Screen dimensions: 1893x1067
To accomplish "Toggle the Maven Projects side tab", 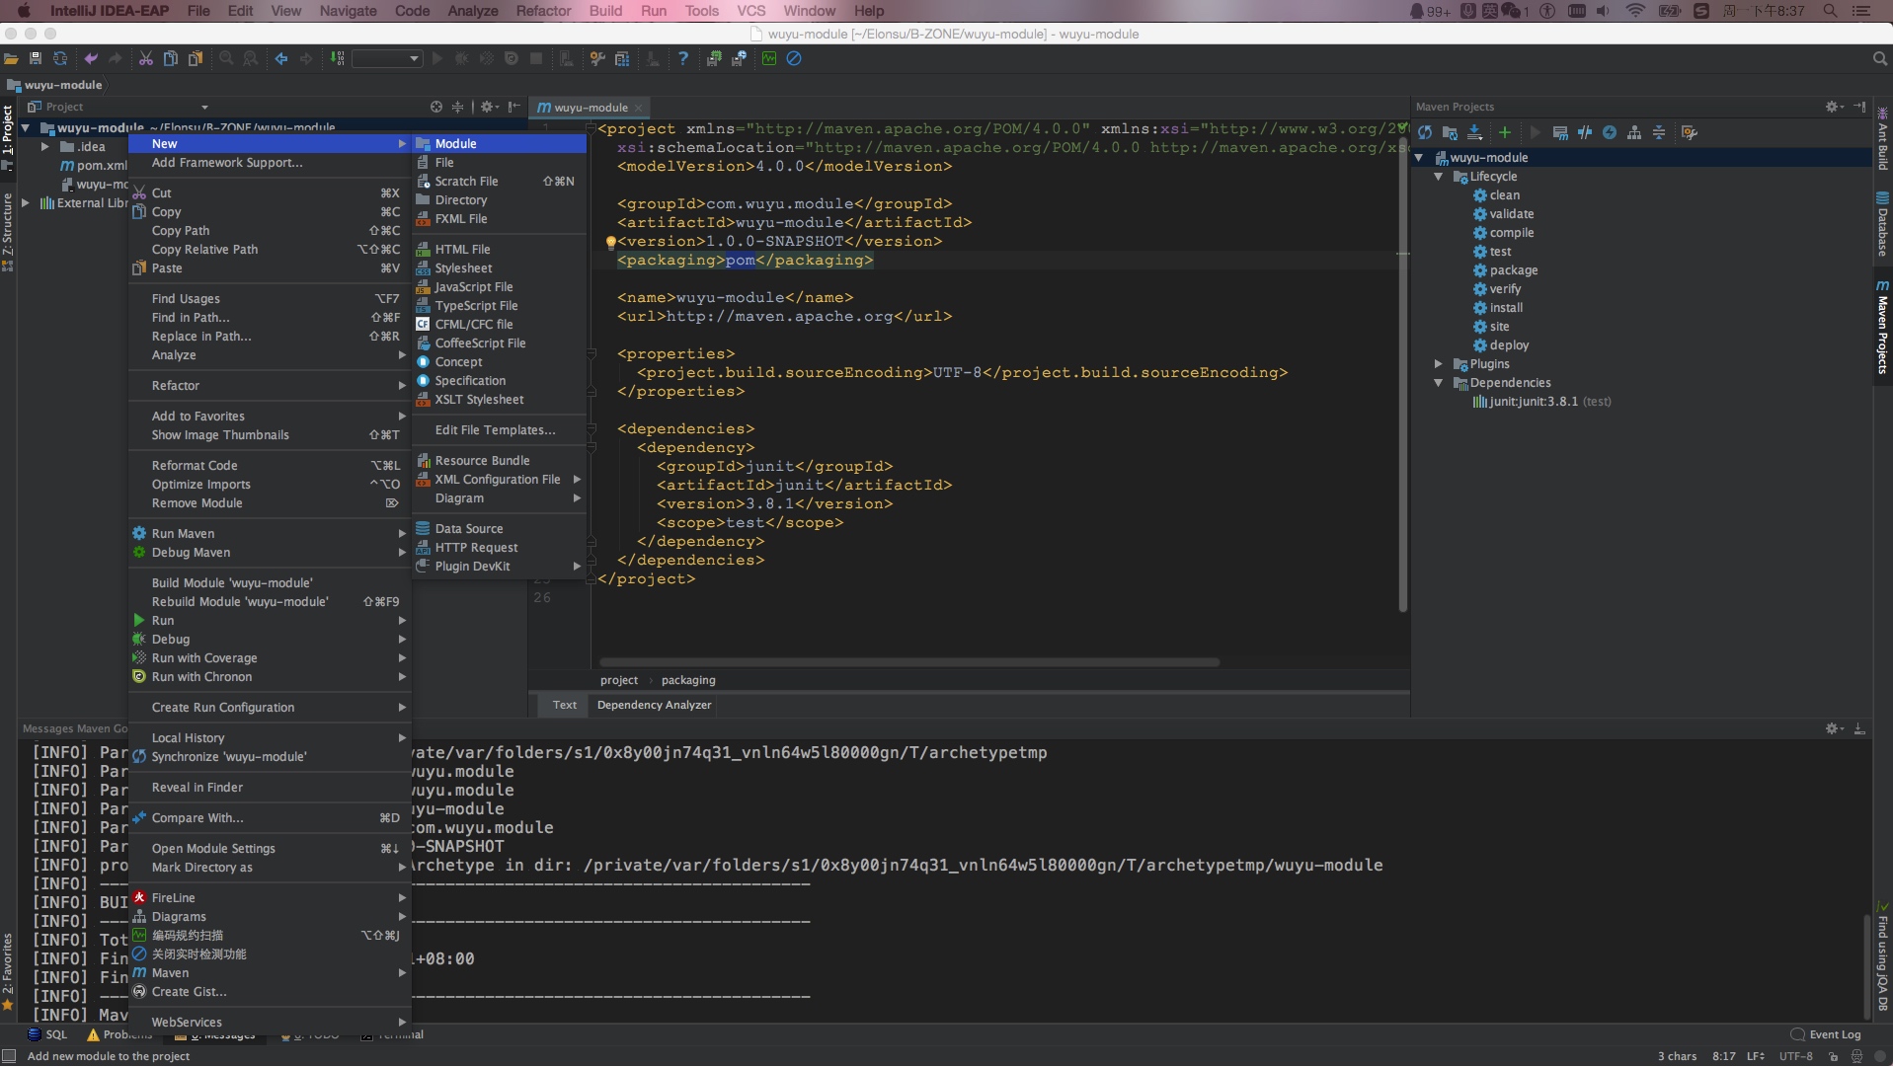I will tap(1883, 329).
